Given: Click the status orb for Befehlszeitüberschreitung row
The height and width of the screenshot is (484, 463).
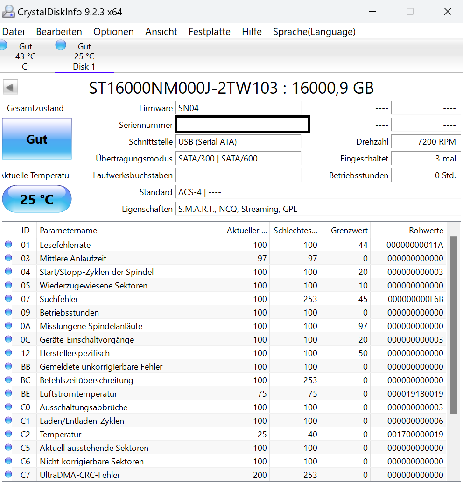Looking at the screenshot, I should click(x=9, y=380).
